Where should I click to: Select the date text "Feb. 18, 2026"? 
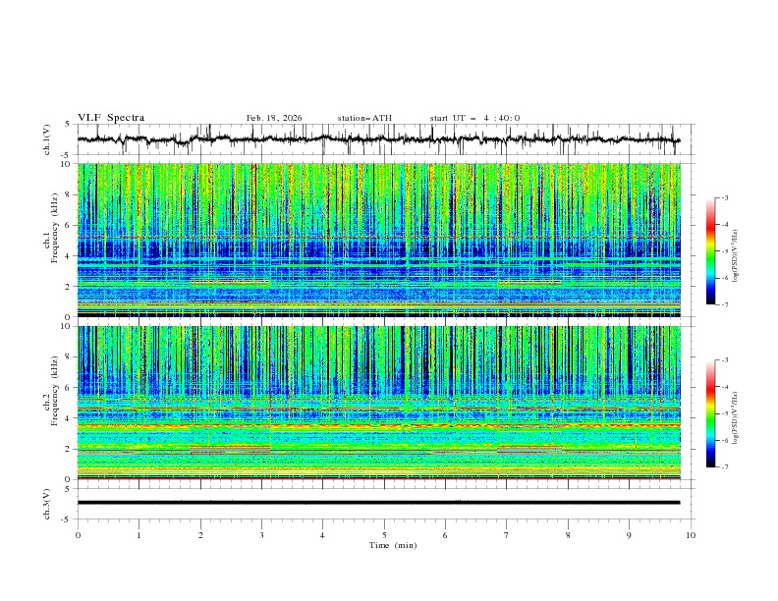(x=274, y=118)
